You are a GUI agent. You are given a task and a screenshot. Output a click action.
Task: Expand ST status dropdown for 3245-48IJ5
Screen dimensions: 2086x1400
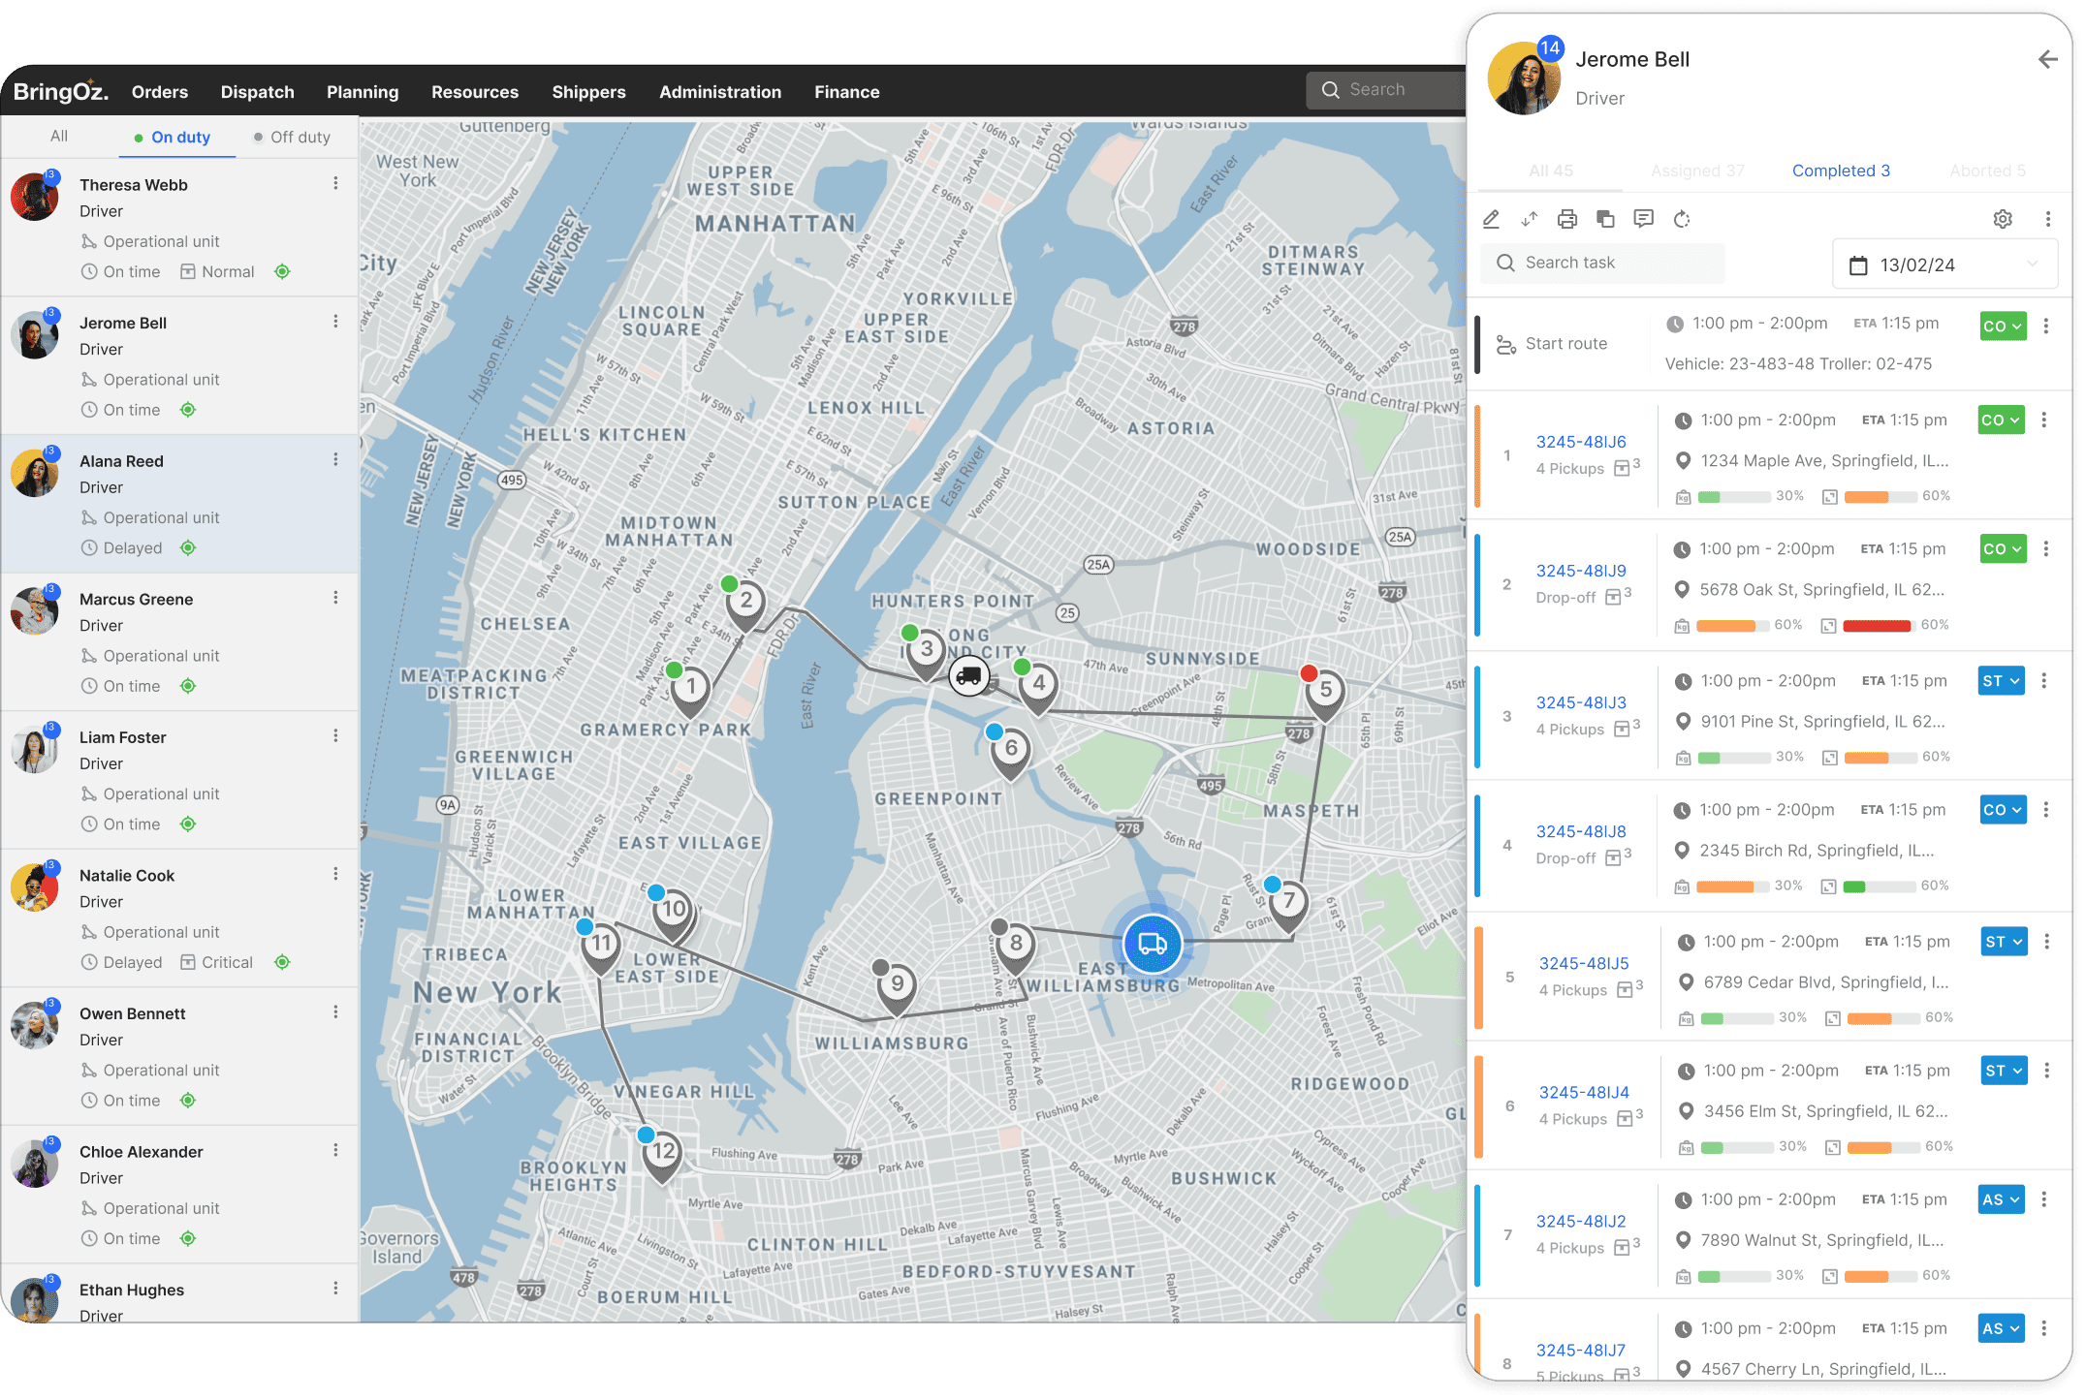2004,941
